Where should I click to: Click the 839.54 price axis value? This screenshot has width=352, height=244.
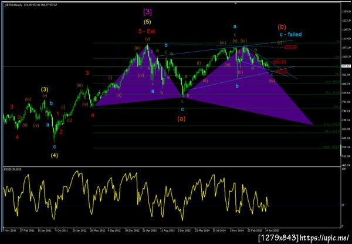coord(346,93)
